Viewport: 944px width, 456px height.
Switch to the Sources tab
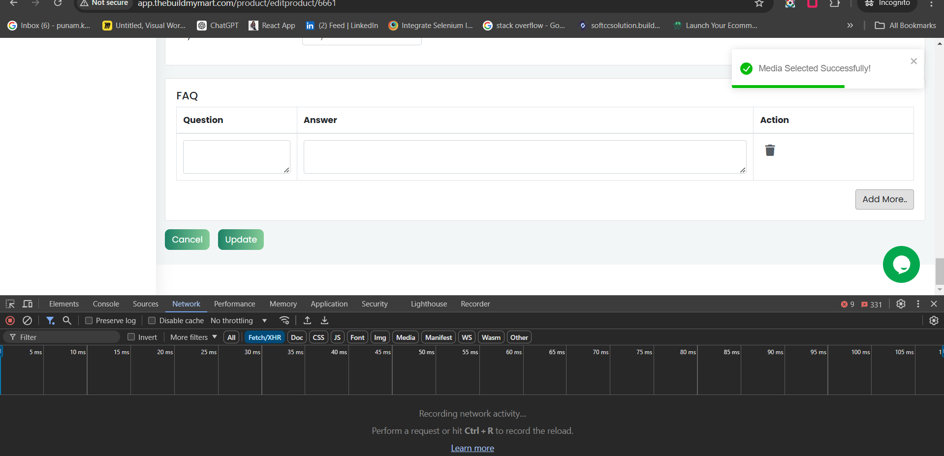click(146, 304)
